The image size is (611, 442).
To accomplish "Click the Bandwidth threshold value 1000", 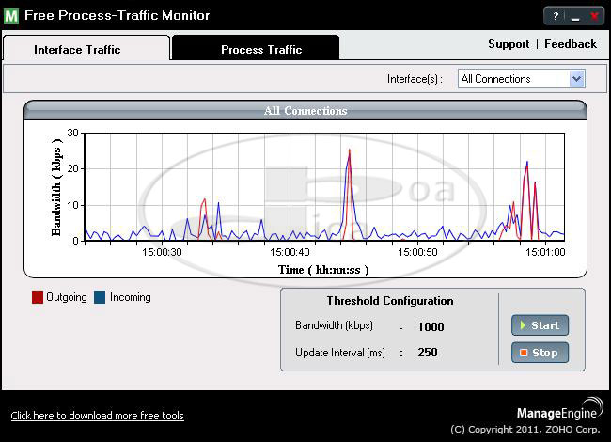I will click(431, 326).
